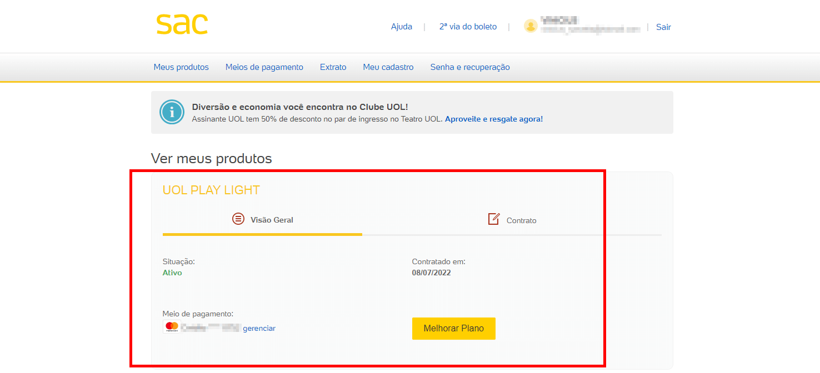Open Senha e recuperação page
The image size is (820, 373).
pos(470,67)
